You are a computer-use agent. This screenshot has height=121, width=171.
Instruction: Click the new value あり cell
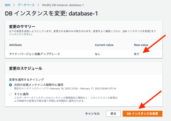137,54
